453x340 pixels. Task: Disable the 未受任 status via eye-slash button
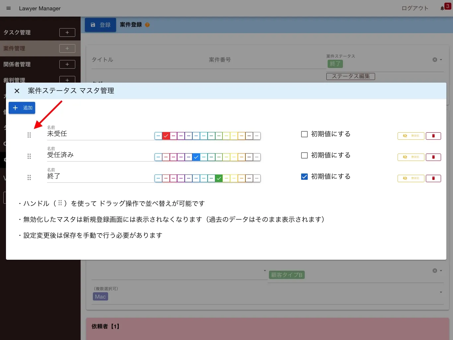coord(411,136)
